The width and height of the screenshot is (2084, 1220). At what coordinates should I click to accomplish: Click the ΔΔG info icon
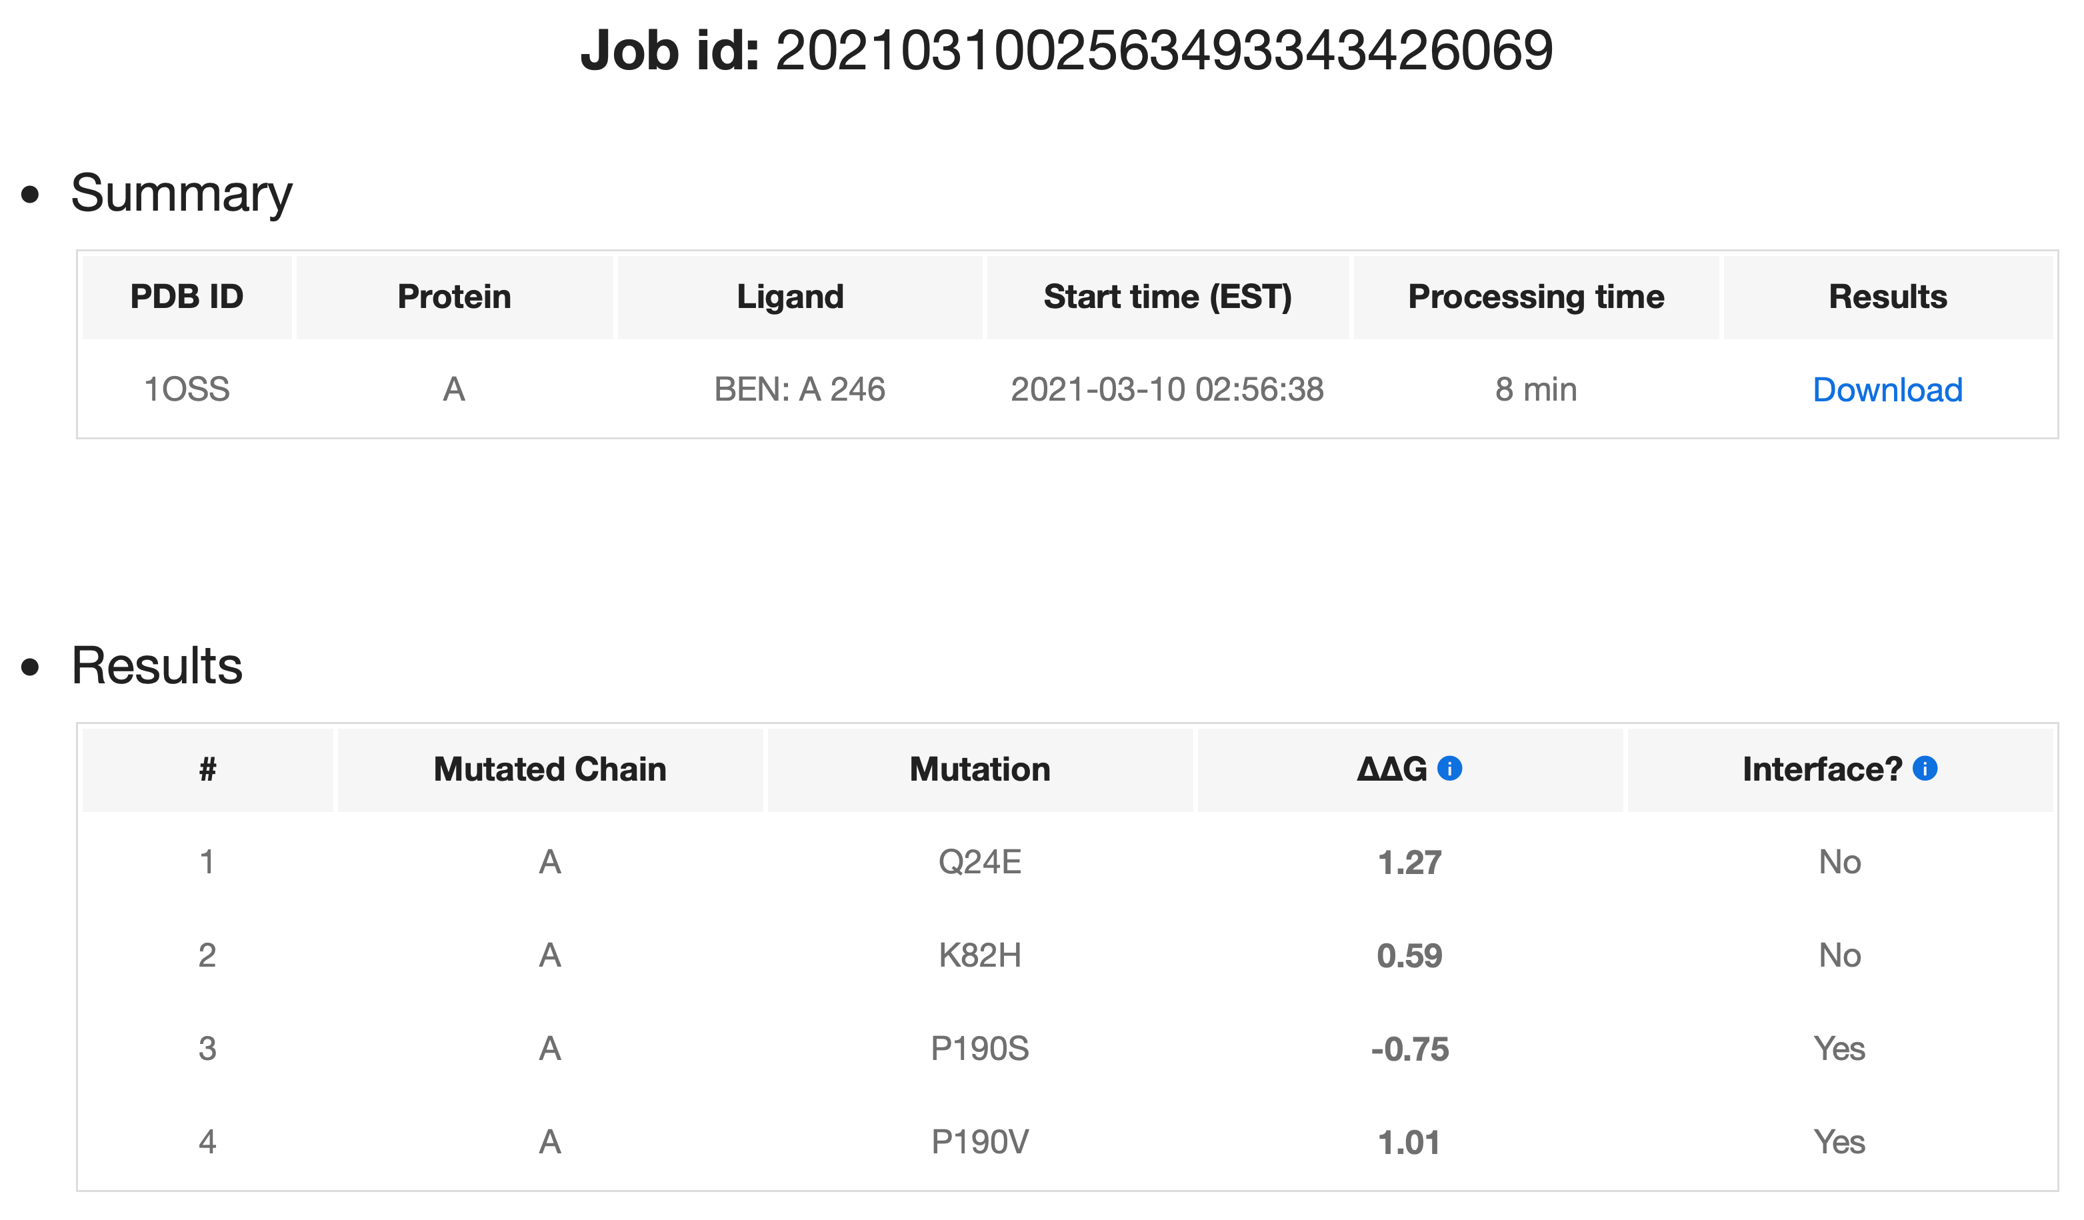[x=1450, y=769]
